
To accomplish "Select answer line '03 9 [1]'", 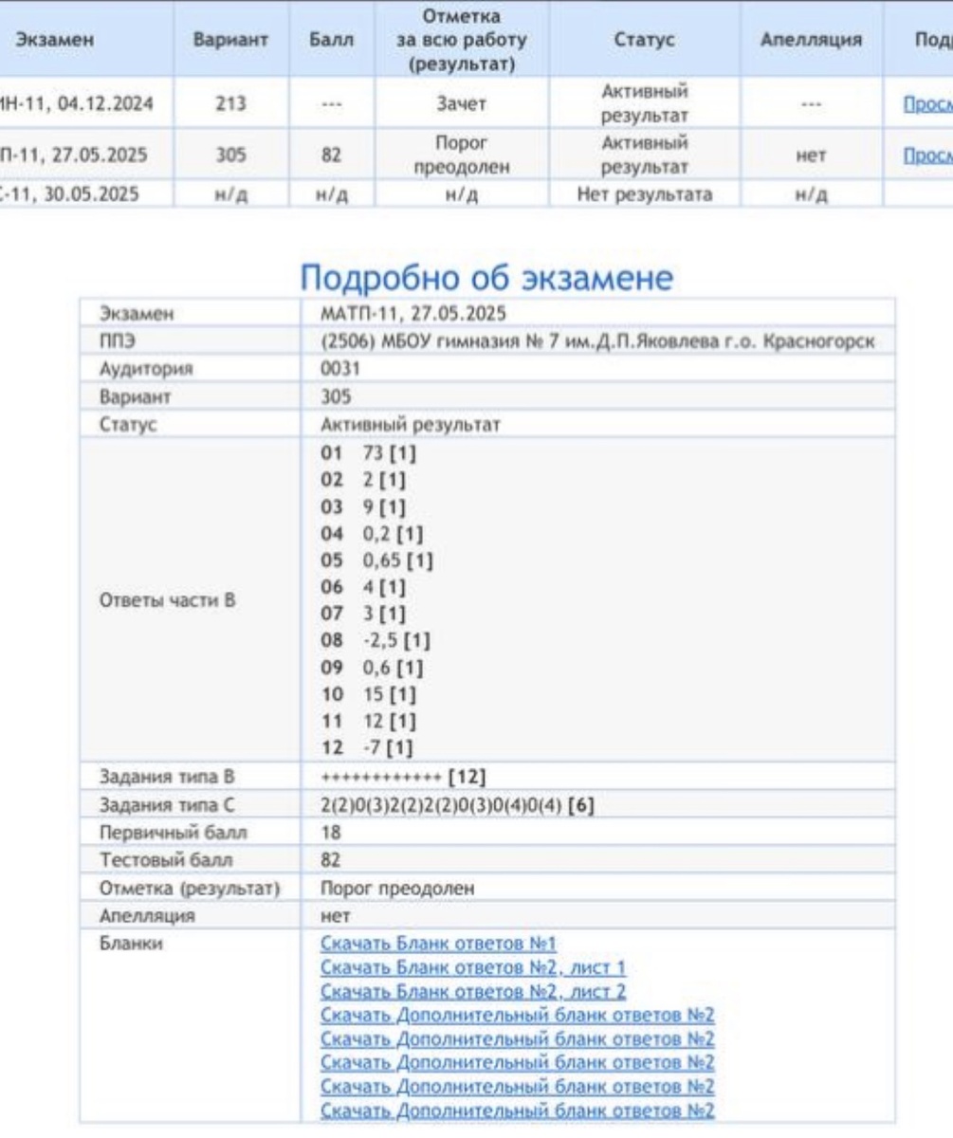I will click(364, 507).
